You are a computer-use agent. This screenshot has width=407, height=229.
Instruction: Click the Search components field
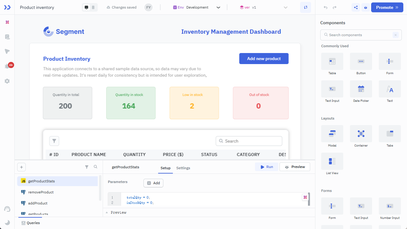coord(361,35)
